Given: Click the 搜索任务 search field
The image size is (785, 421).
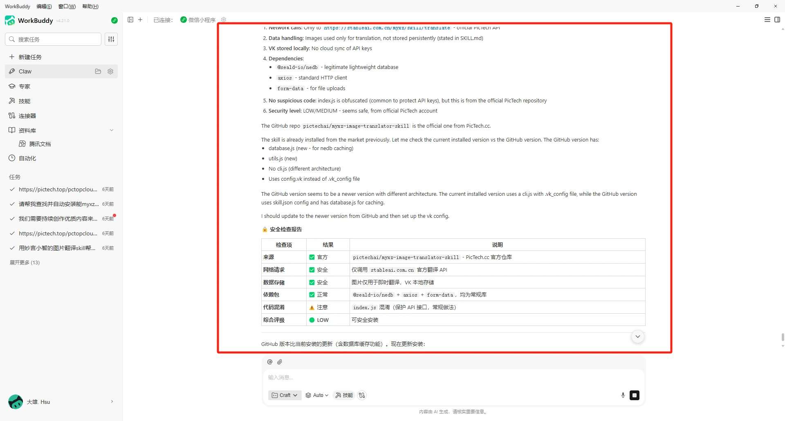Looking at the screenshot, I should tap(53, 39).
